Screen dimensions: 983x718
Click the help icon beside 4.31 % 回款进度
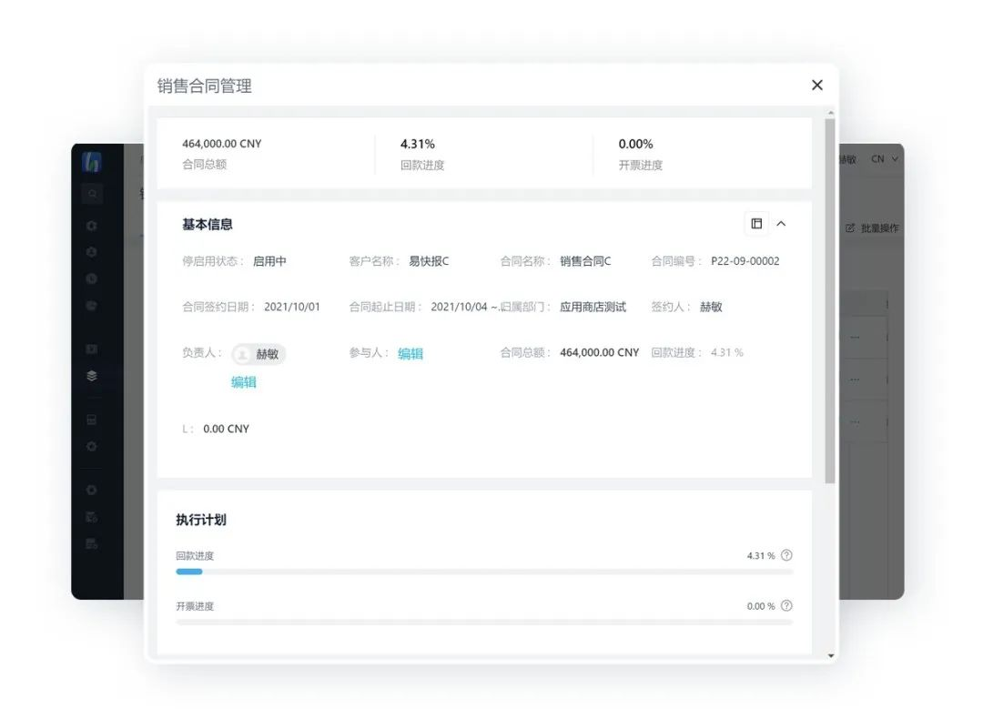point(786,555)
